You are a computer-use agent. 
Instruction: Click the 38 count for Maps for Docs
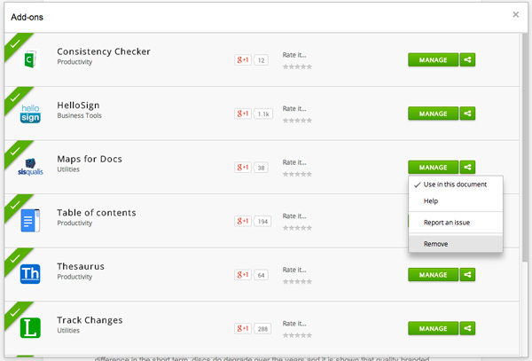click(x=261, y=168)
